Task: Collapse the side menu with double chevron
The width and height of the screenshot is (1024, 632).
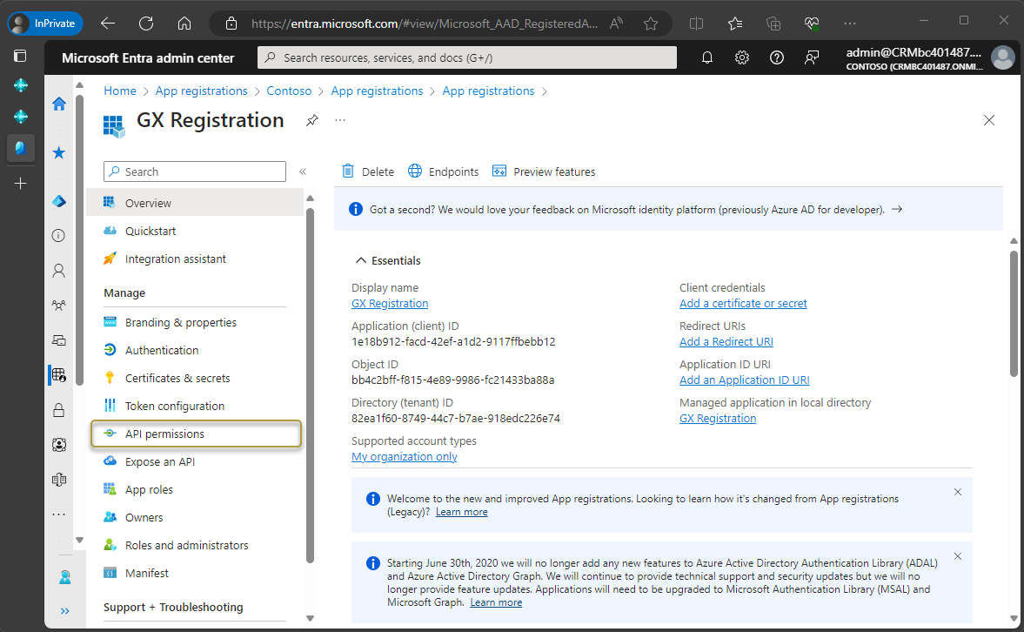Action: coord(303,171)
